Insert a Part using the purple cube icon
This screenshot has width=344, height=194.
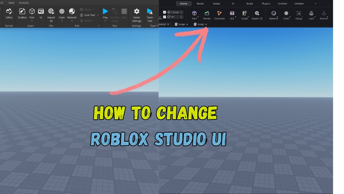[x=194, y=13]
